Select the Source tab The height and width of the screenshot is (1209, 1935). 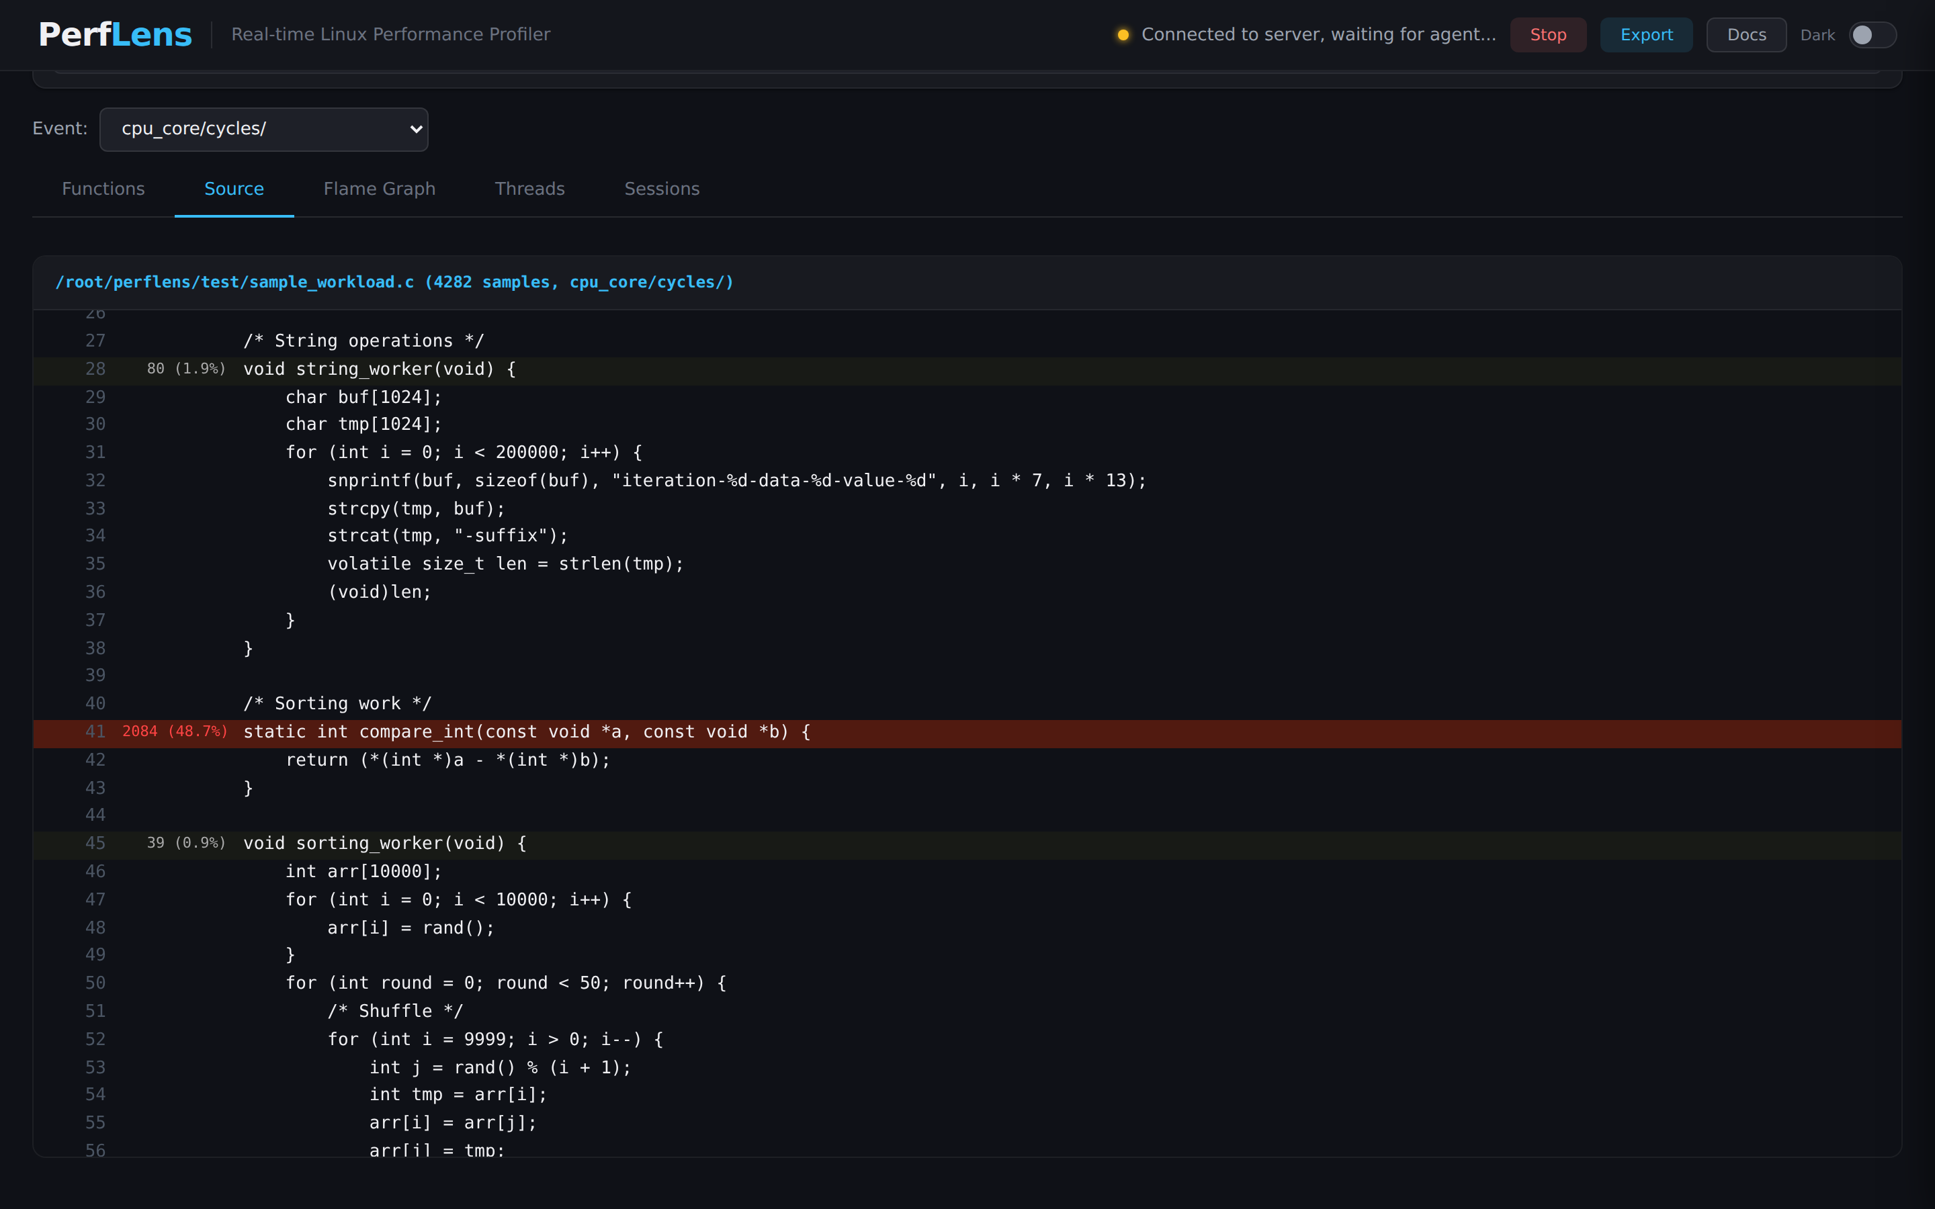pyautogui.click(x=234, y=189)
